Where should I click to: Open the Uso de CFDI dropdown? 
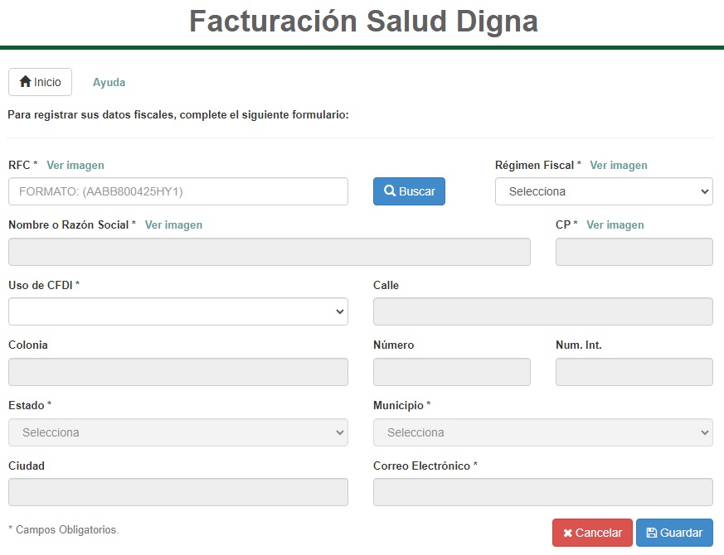tap(177, 311)
